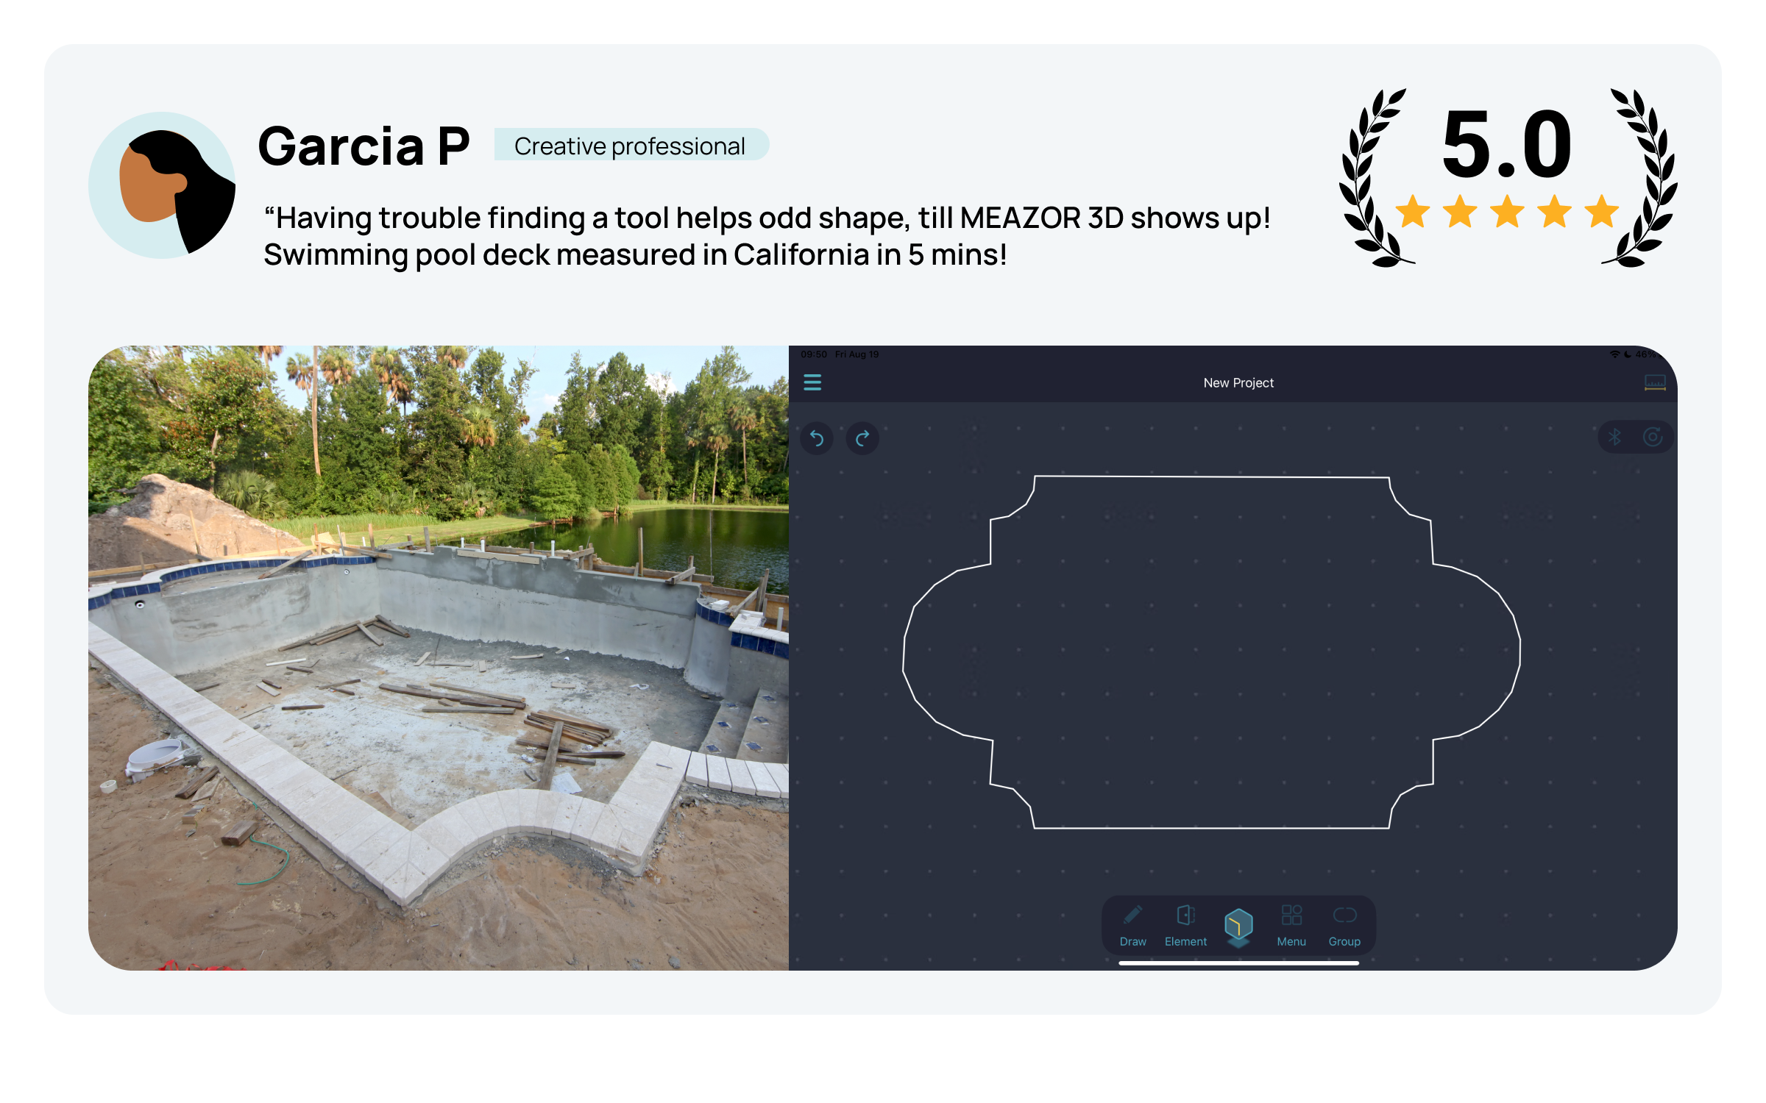Open the Element door tool
Image resolution: width=1766 pixels, height=1103 pixels.
tap(1185, 925)
